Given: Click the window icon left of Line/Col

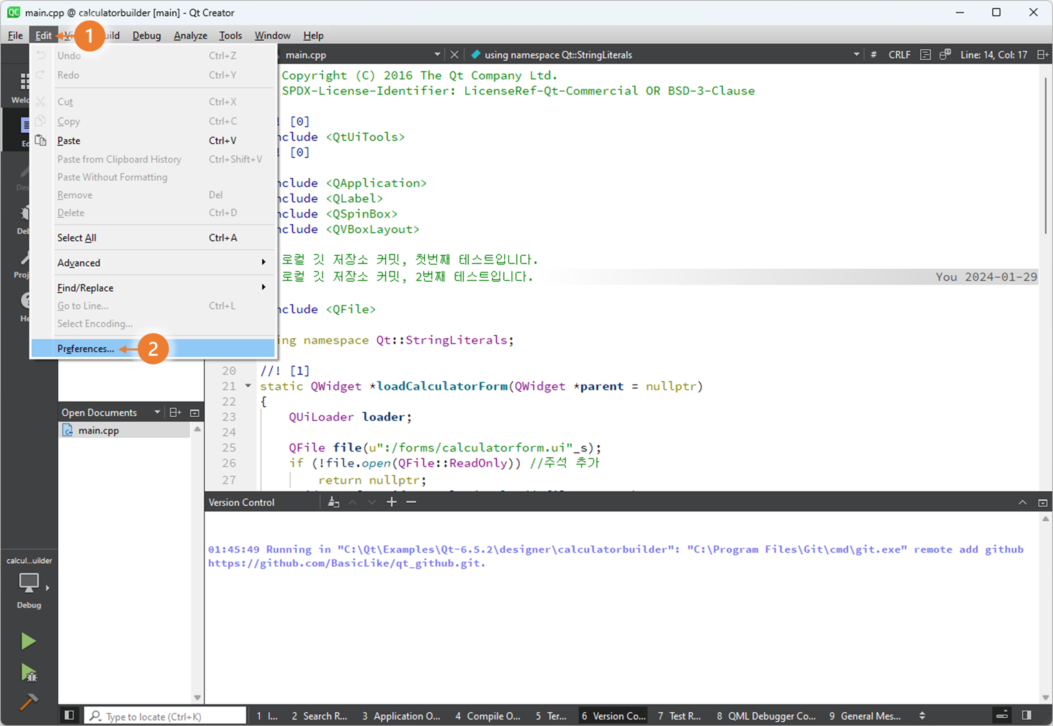Looking at the screenshot, I should [945, 55].
